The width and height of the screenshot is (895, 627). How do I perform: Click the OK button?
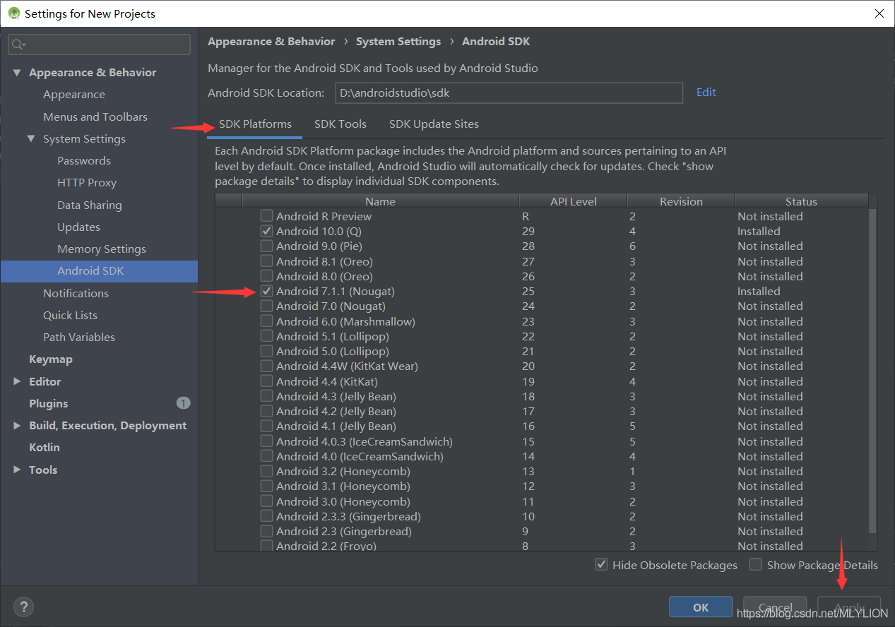[x=701, y=607]
